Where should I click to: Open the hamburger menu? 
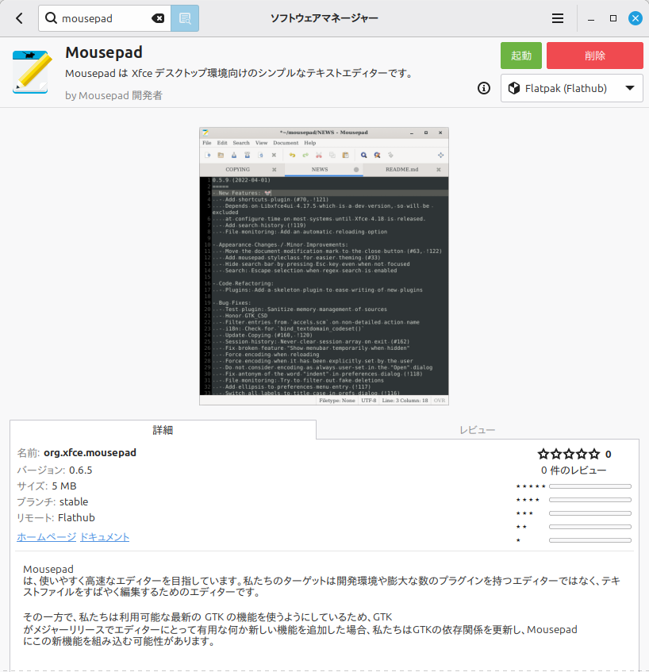point(558,18)
